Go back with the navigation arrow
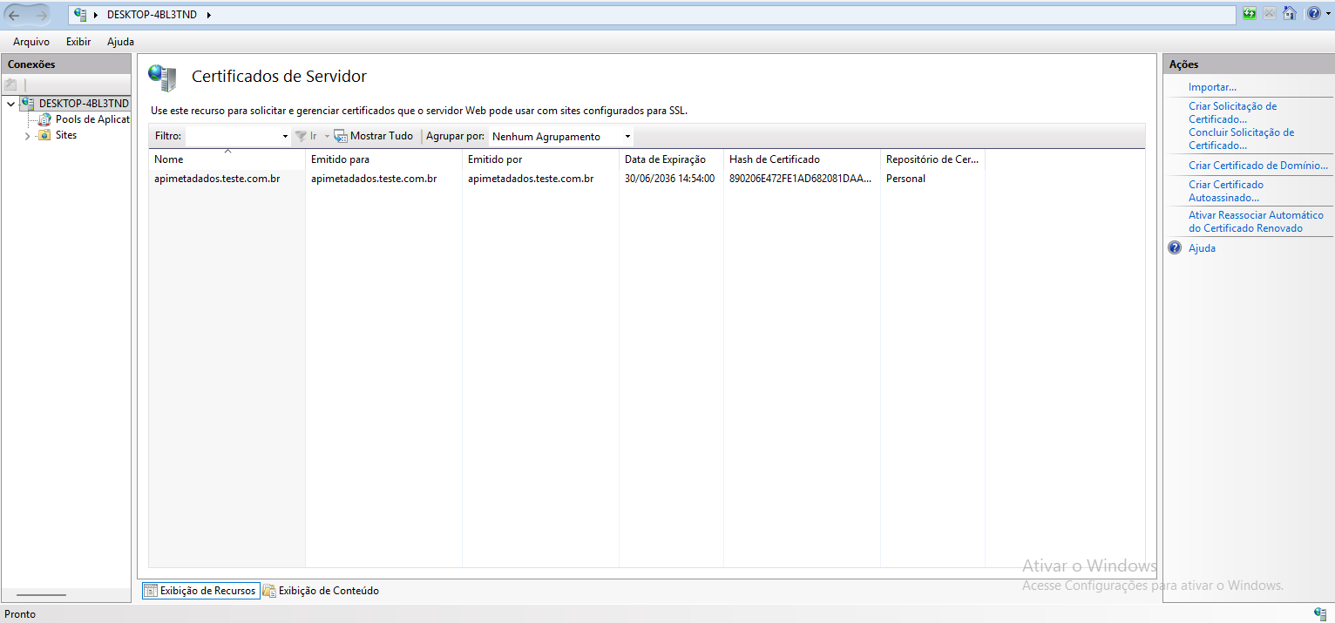The image size is (1335, 623). pyautogui.click(x=15, y=15)
